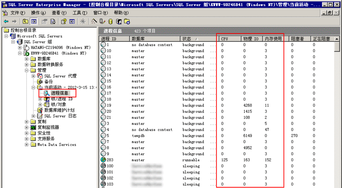The width and height of the screenshot is (342, 188).
Task: Select 进程信息 in the tree
Action: 59,93
